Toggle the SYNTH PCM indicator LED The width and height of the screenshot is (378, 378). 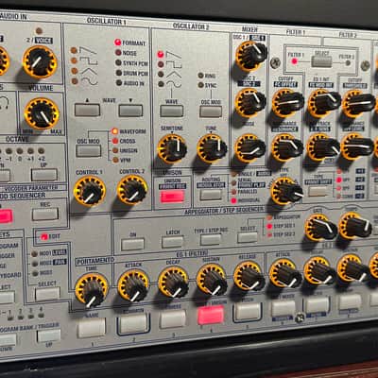coord(118,62)
